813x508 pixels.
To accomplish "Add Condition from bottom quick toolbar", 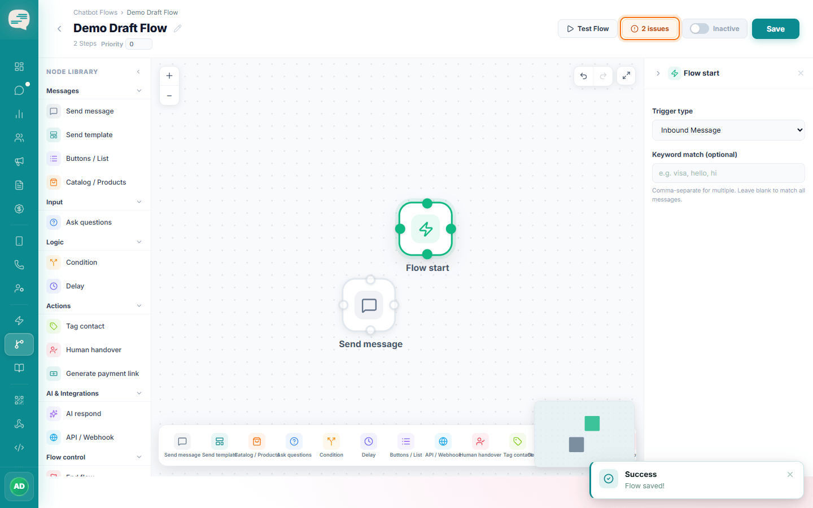I will coord(331,445).
